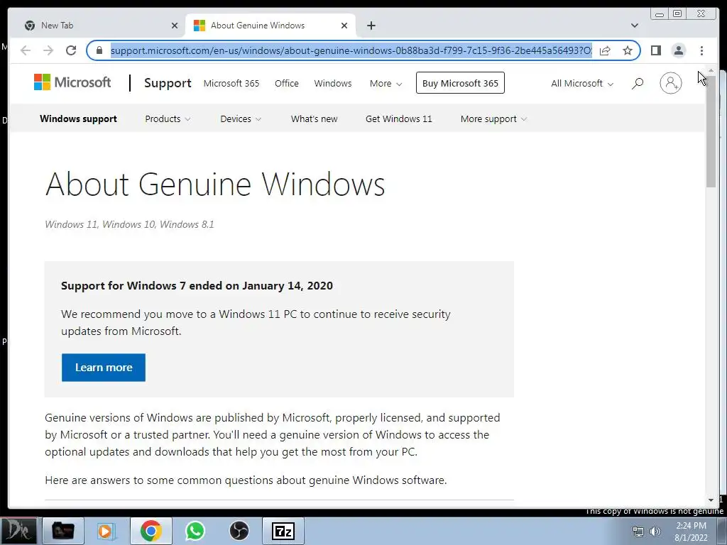Image resolution: width=727 pixels, height=545 pixels.
Task: Open network status in system tray
Action: 638,532
